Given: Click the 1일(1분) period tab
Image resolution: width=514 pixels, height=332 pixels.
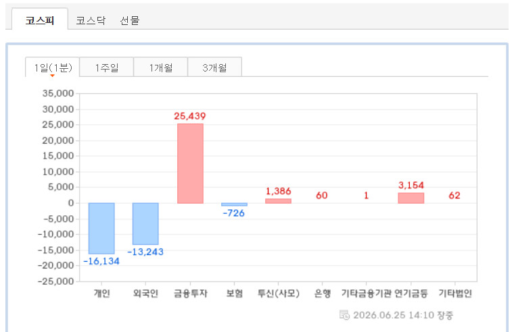Looking at the screenshot, I should click(53, 67).
